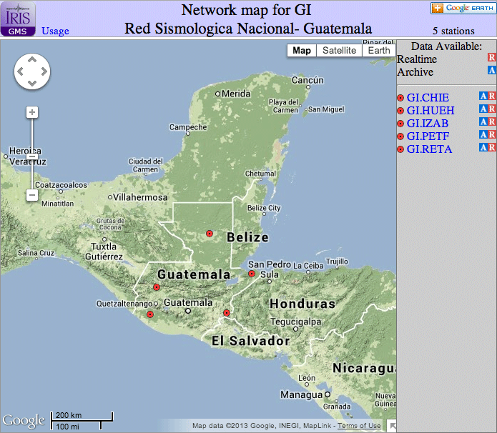The height and width of the screenshot is (433, 497).
Task: Open the Terms of Use link
Action: [359, 426]
